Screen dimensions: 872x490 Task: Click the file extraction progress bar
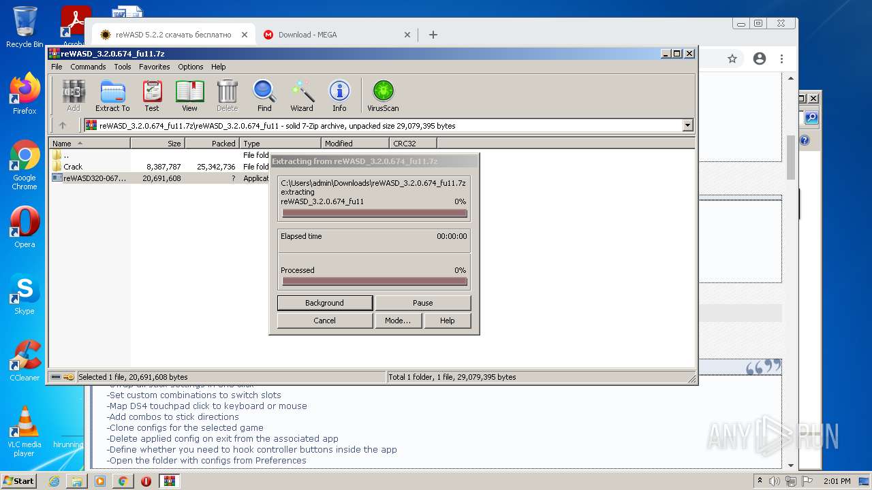pyautogui.click(x=375, y=213)
